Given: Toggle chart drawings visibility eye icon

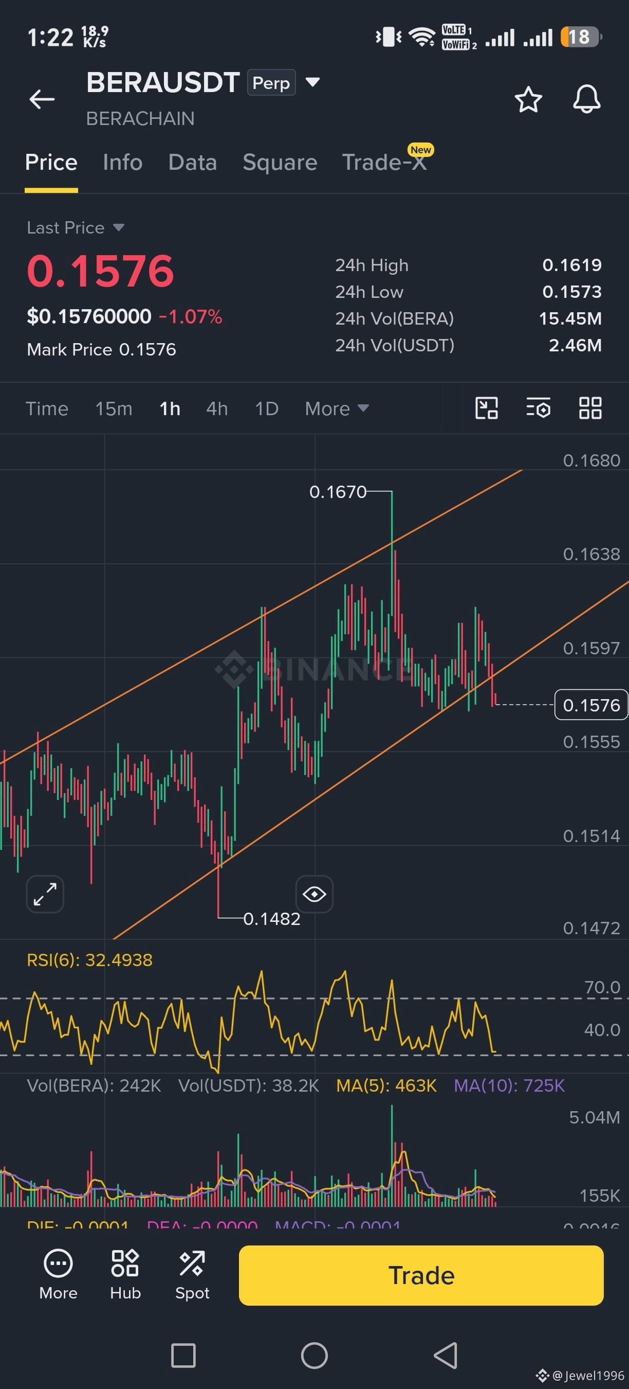Looking at the screenshot, I should pos(314,895).
